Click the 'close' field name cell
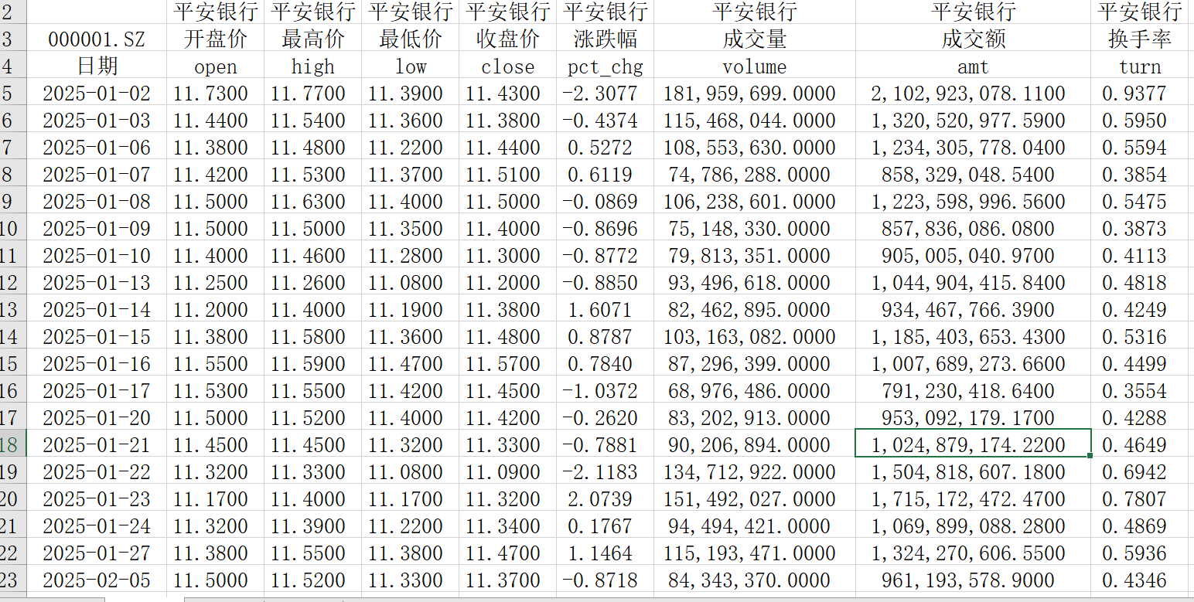The width and height of the screenshot is (1194, 602). tap(507, 66)
